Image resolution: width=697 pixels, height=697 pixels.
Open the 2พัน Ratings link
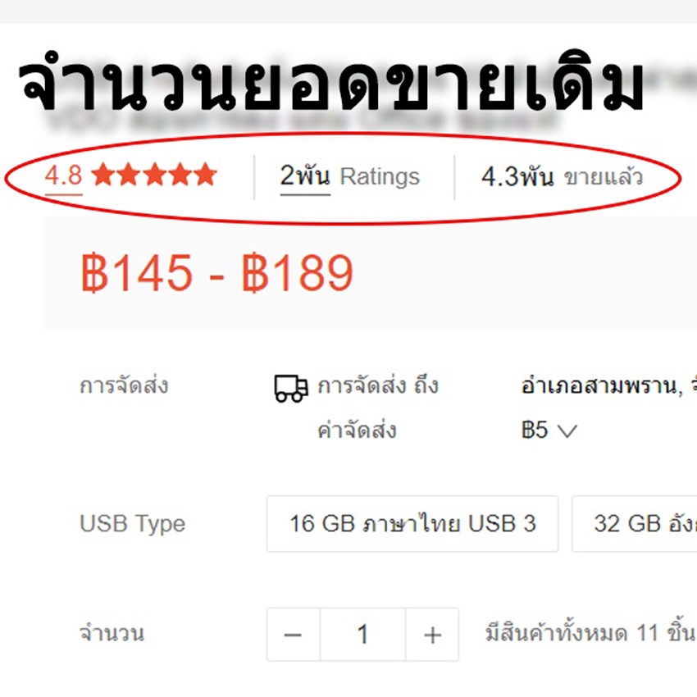coord(350,176)
